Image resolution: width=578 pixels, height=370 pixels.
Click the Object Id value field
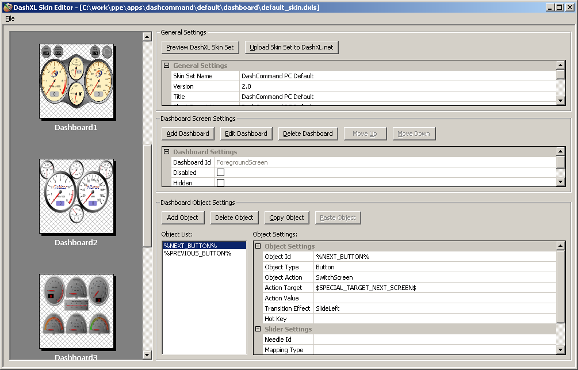(x=435, y=257)
